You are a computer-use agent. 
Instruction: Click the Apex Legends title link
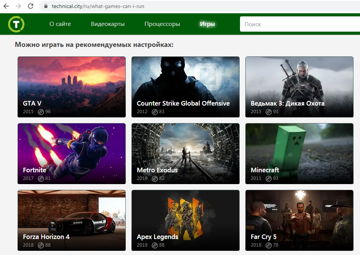pos(157,237)
